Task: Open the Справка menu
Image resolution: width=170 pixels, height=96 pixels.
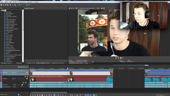Action: coord(36,2)
